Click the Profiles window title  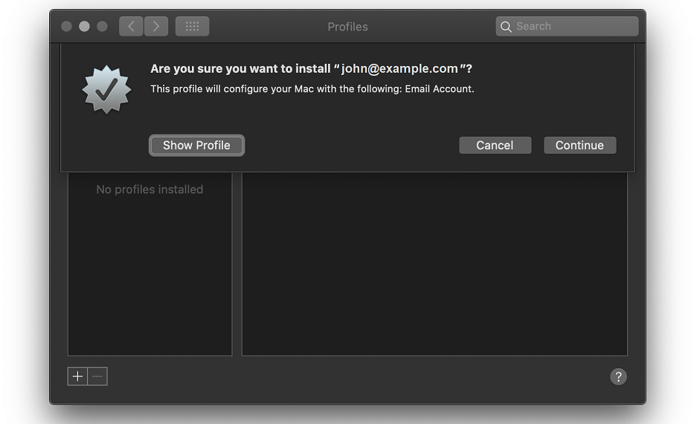[347, 27]
